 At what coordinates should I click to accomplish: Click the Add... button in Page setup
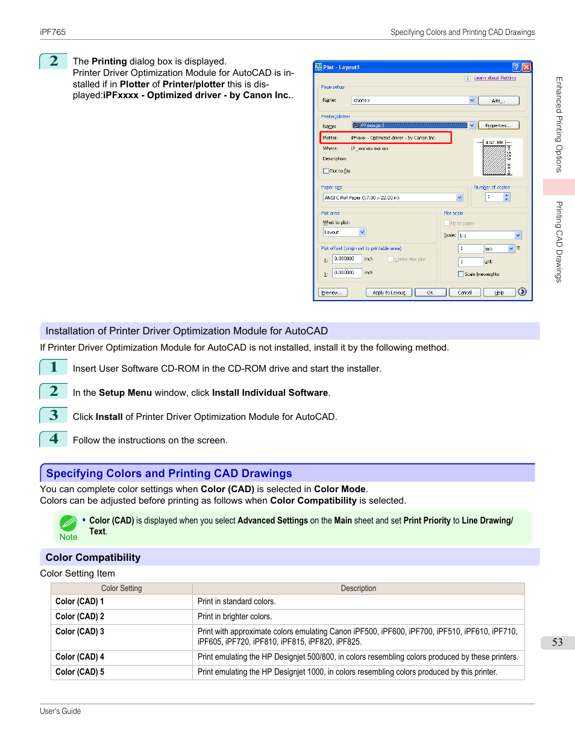pyautogui.click(x=498, y=101)
